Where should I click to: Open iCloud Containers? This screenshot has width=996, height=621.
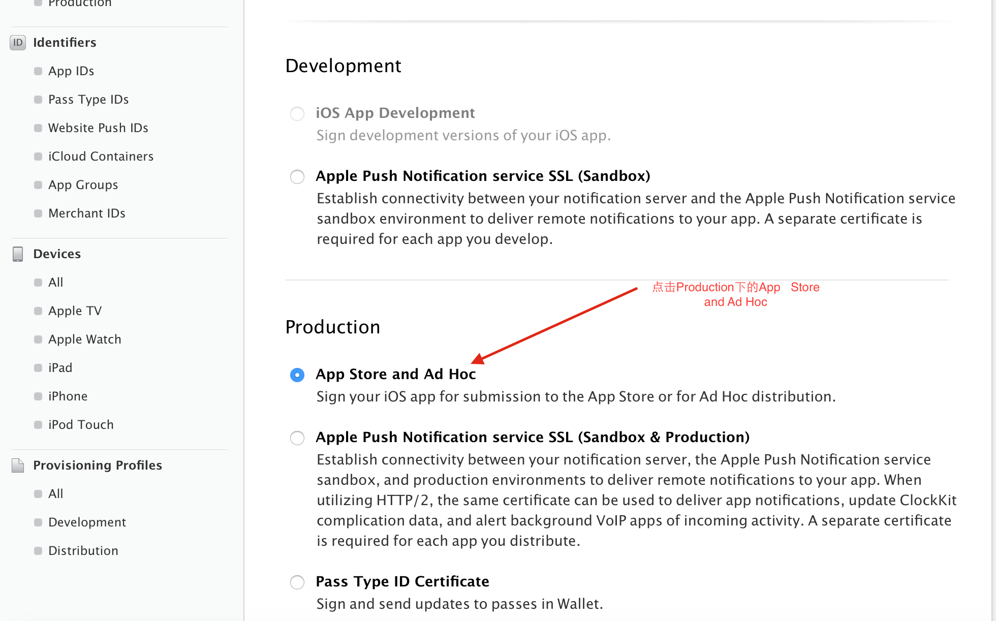click(x=101, y=157)
